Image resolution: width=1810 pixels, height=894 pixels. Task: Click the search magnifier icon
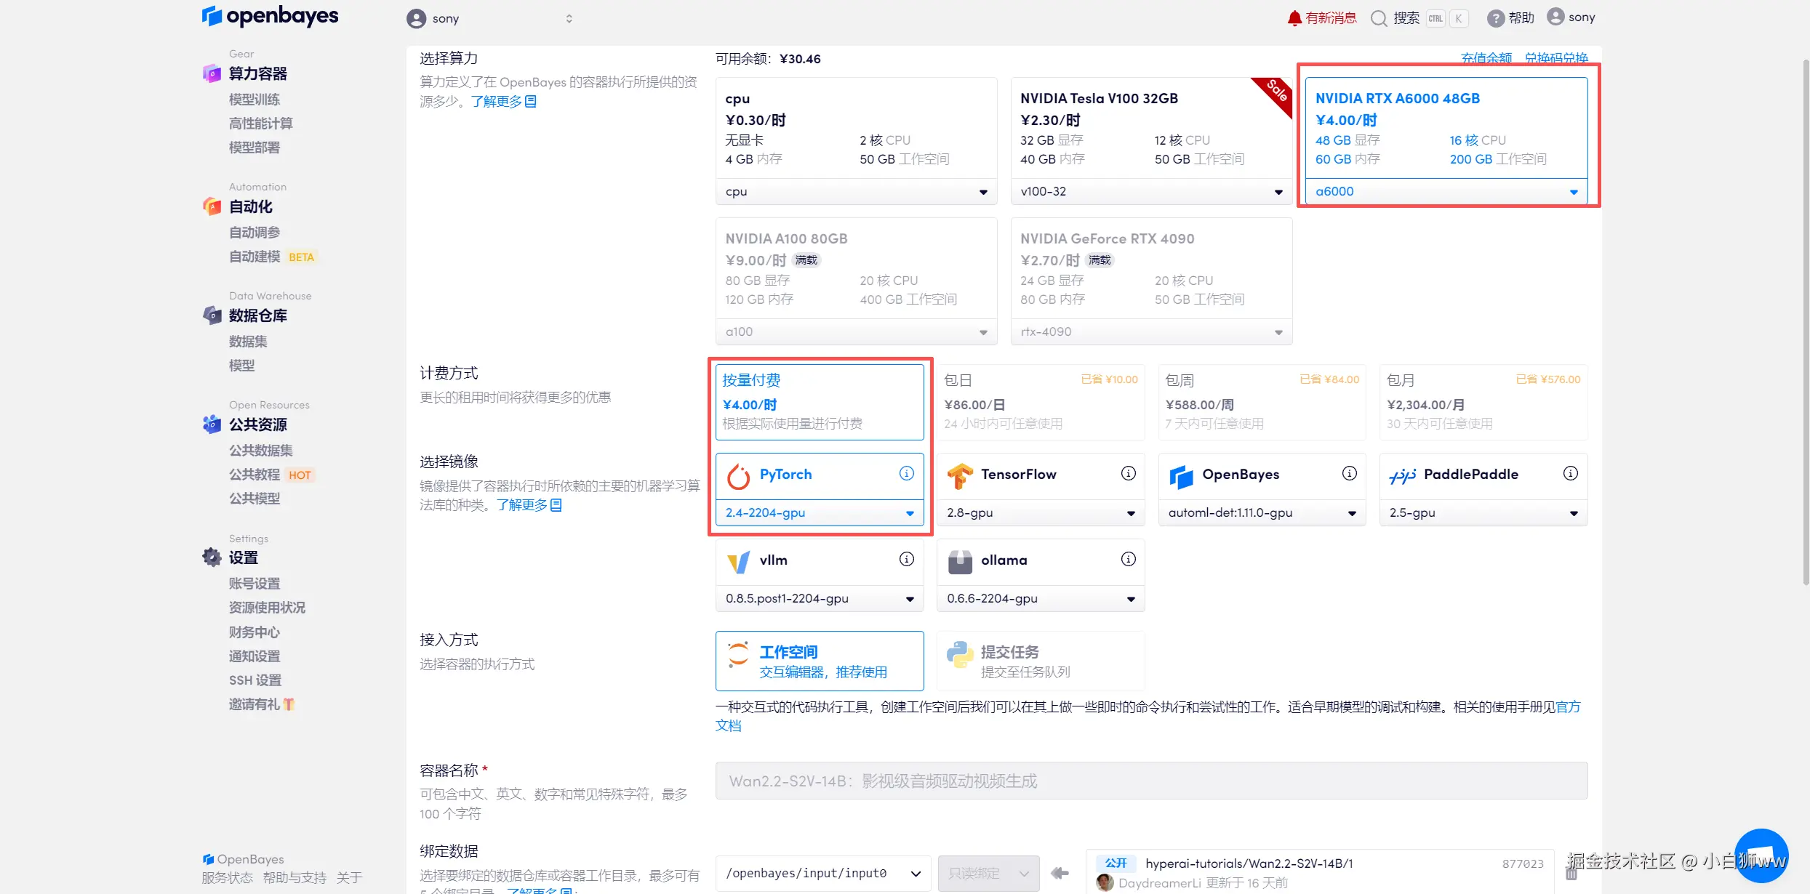[x=1379, y=18]
